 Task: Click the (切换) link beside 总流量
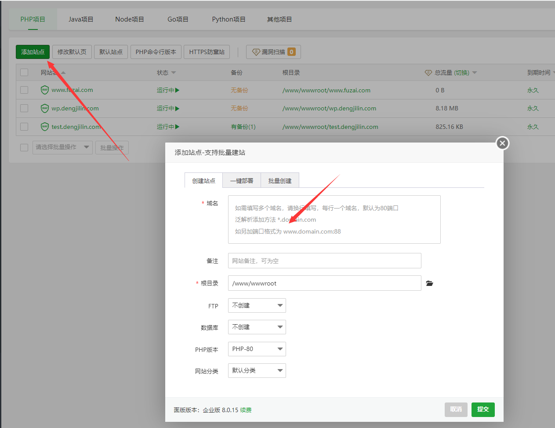click(x=461, y=73)
